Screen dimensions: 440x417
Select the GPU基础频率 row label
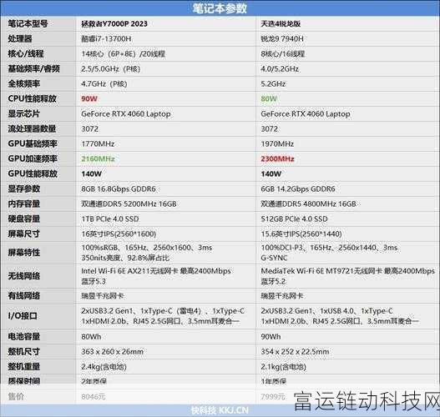tap(33, 143)
